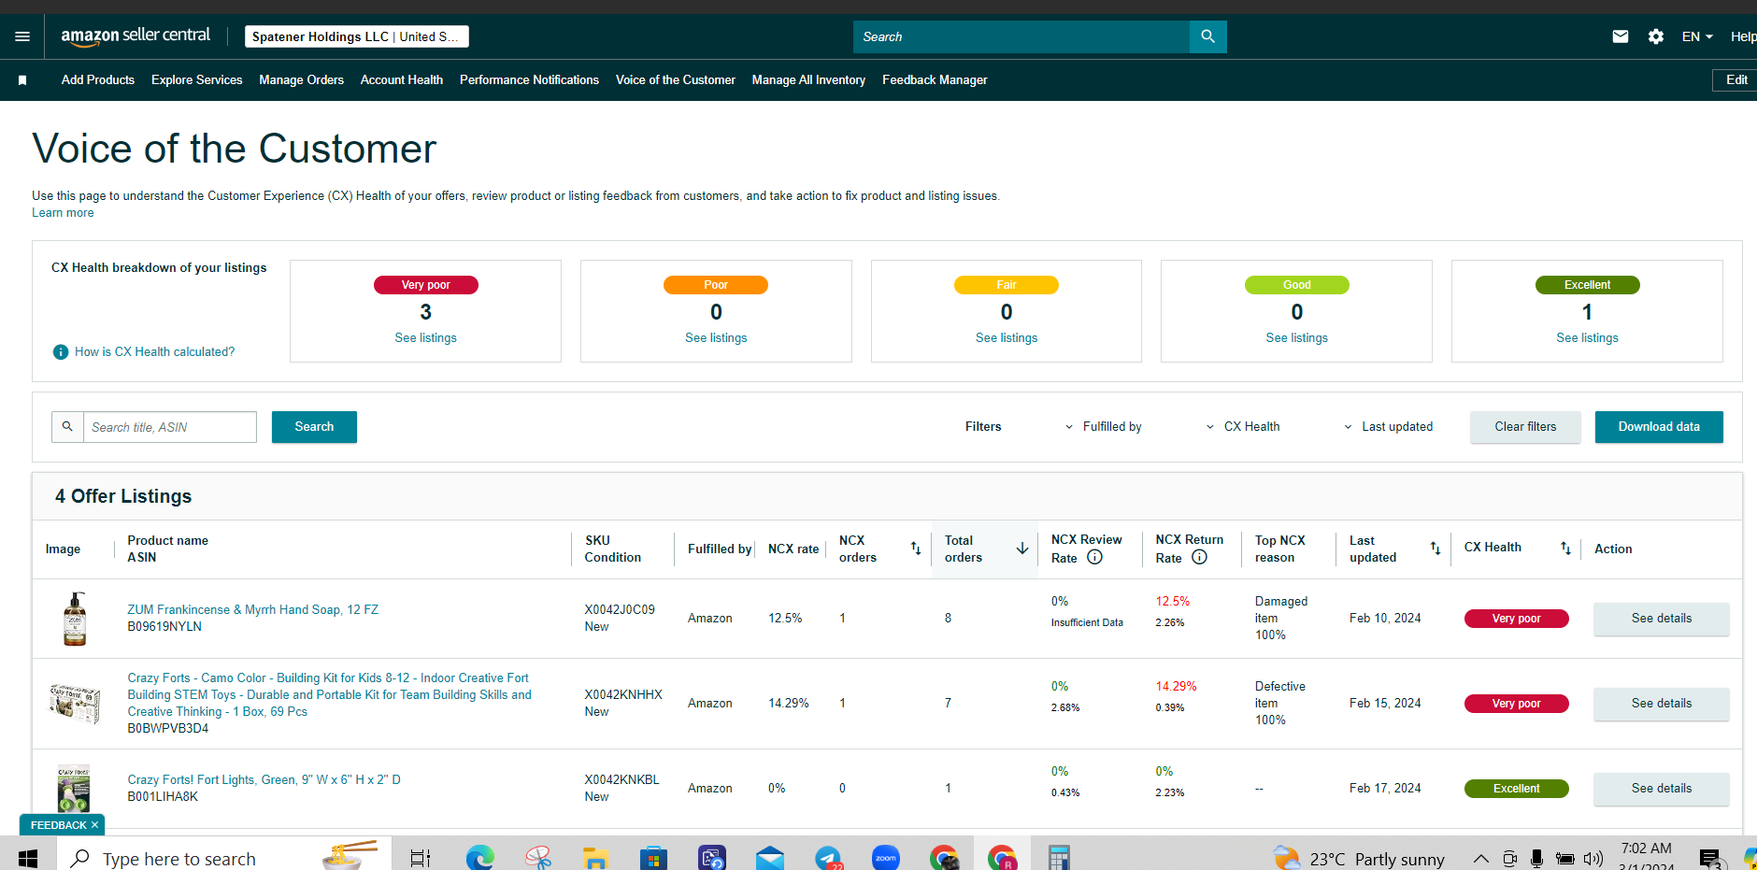This screenshot has width=1757, height=870.
Task: Open ZUM Frankincense & Myrrh Hand Soap link
Action: click(x=253, y=610)
